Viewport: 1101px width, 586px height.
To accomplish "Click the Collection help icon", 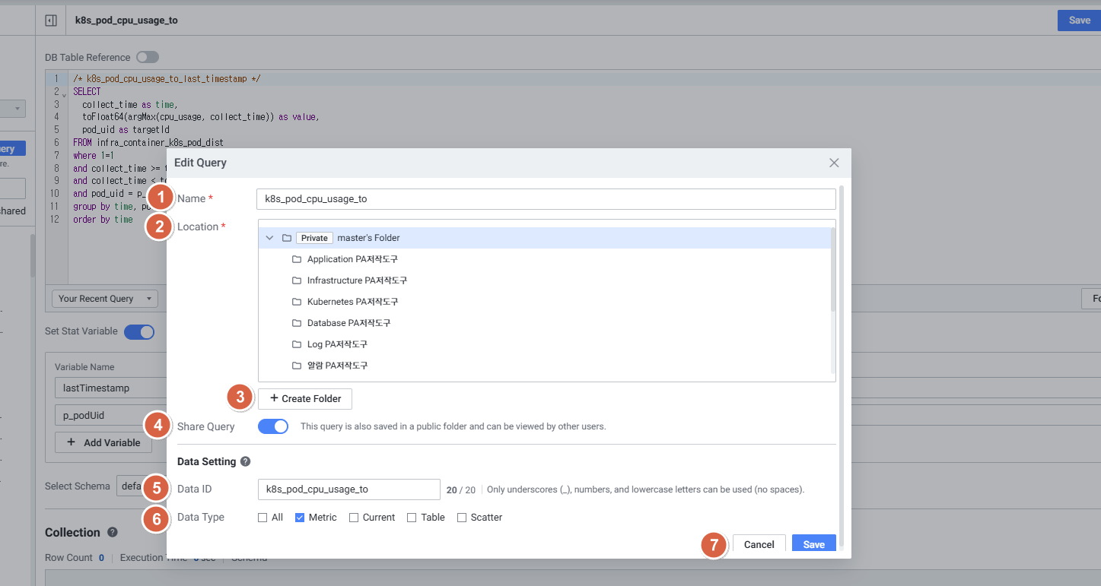I will tap(113, 532).
